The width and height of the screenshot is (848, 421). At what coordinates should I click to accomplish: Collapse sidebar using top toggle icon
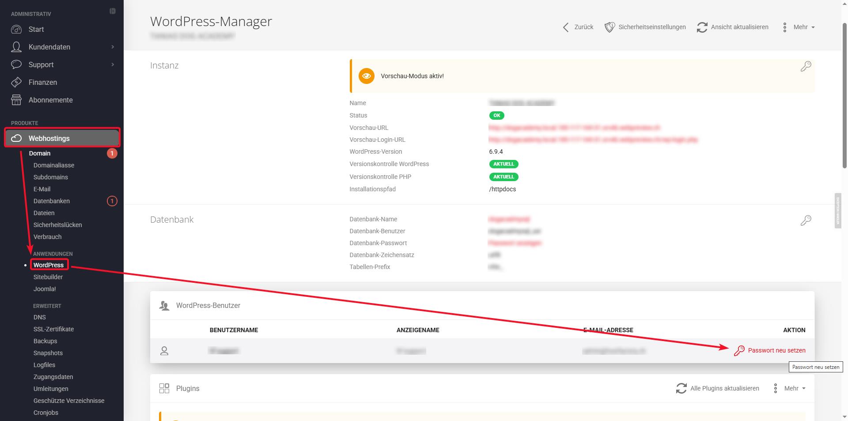click(x=113, y=11)
